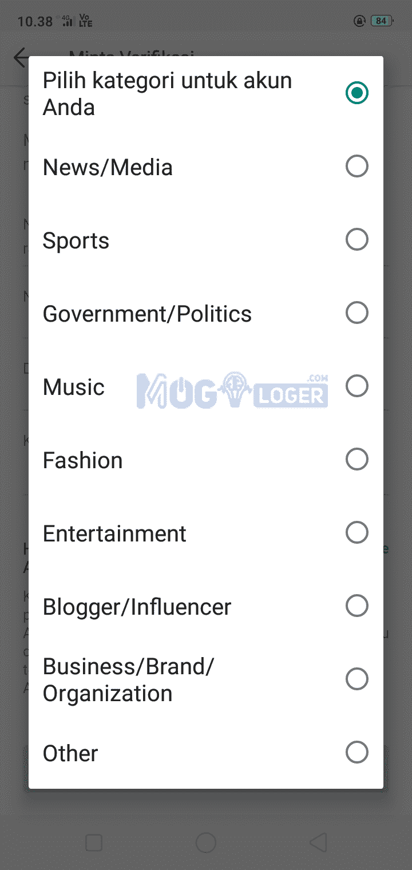Viewport: 412px width, 870px height.
Task: Tap the Sports category text
Action: (x=76, y=240)
